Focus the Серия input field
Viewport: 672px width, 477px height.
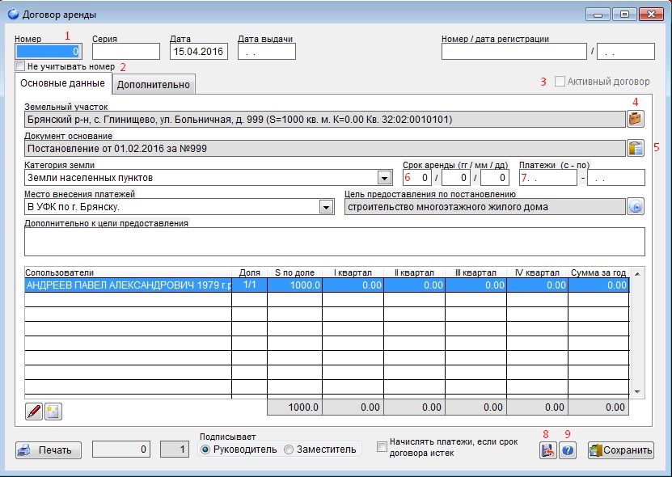[x=126, y=52]
